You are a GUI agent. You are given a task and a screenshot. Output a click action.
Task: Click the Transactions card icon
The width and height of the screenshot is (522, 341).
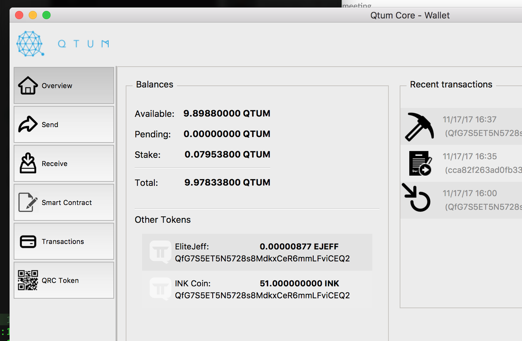tap(28, 241)
